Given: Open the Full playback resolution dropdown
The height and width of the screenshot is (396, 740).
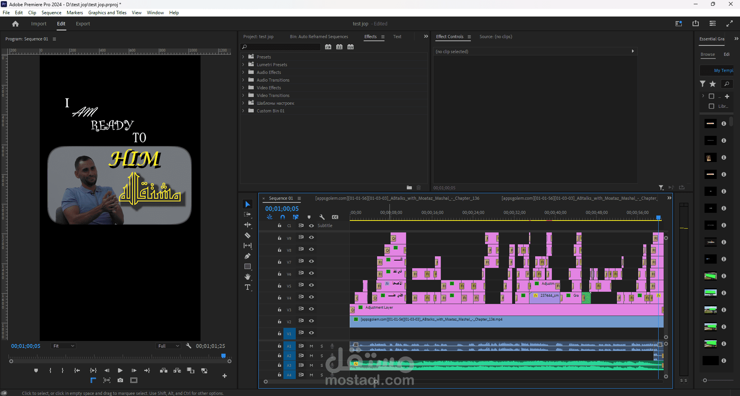Looking at the screenshot, I should tap(169, 346).
